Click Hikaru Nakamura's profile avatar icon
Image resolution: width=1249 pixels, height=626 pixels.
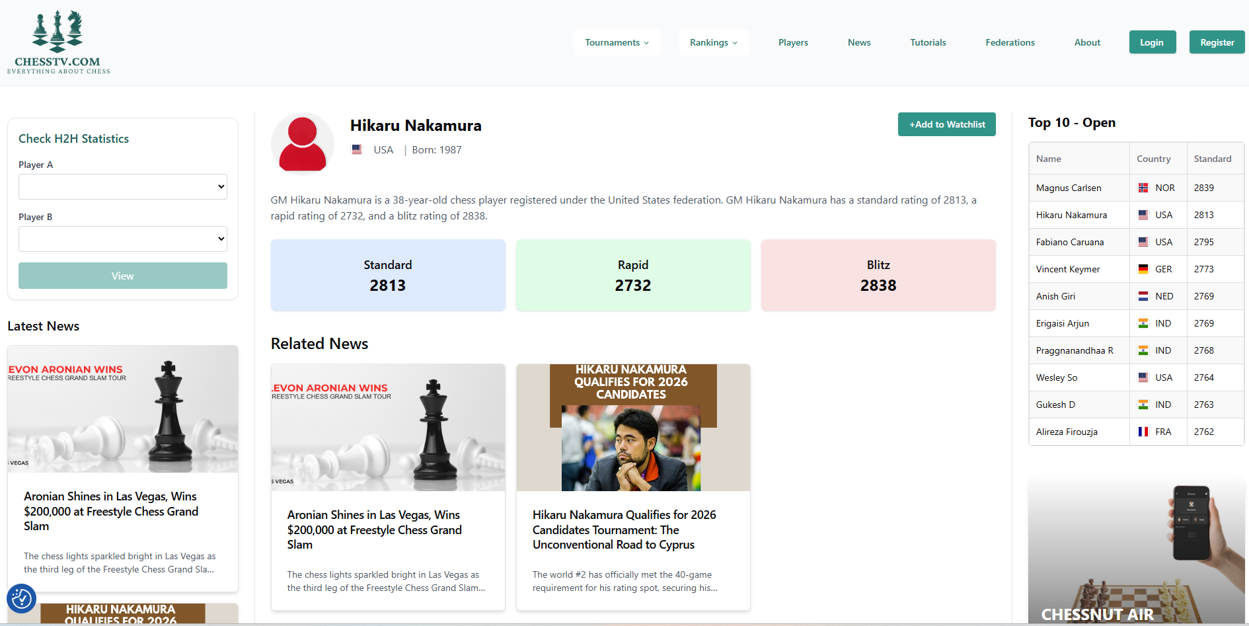[302, 143]
